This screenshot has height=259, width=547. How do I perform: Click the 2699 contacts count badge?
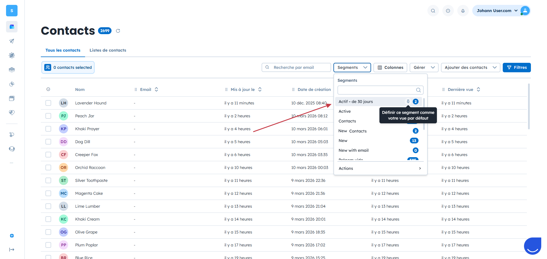(x=105, y=31)
